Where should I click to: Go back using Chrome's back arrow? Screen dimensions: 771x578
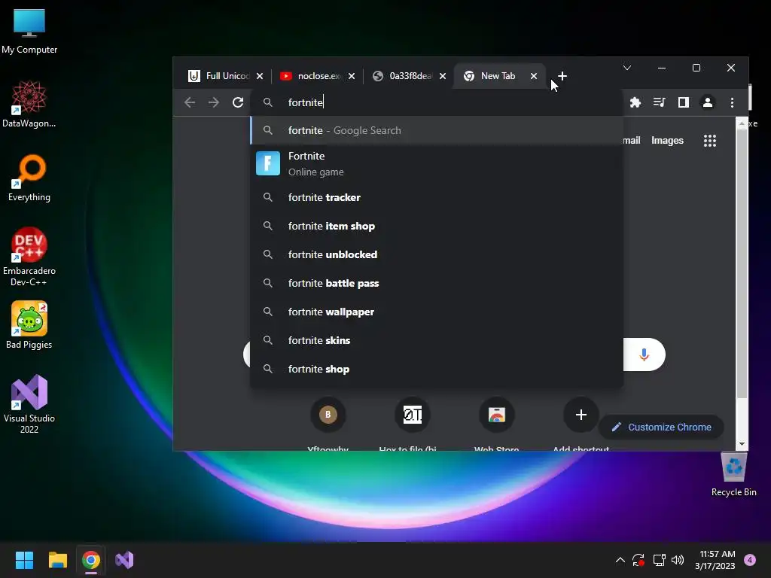pyautogui.click(x=190, y=102)
